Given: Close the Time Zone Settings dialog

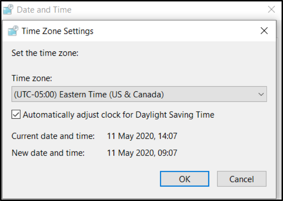Looking at the screenshot, I should [x=264, y=31].
